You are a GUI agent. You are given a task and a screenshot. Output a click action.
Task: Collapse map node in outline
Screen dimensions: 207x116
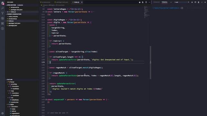8,91
